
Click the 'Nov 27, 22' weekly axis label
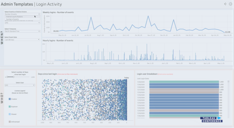[151, 35]
